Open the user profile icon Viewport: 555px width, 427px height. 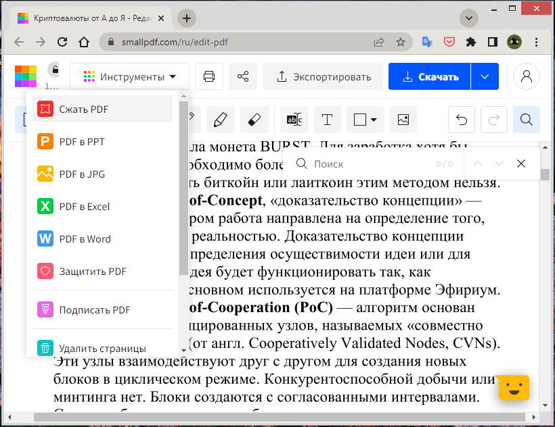527,76
